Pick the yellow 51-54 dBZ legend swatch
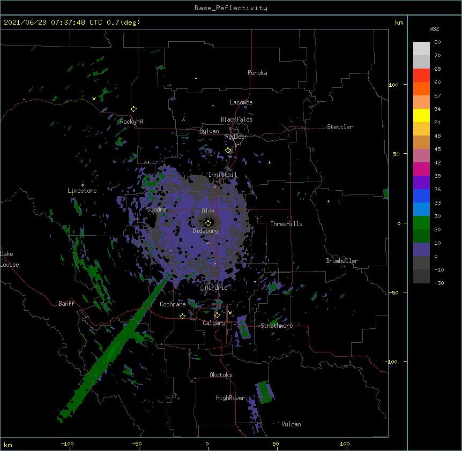 [x=421, y=115]
